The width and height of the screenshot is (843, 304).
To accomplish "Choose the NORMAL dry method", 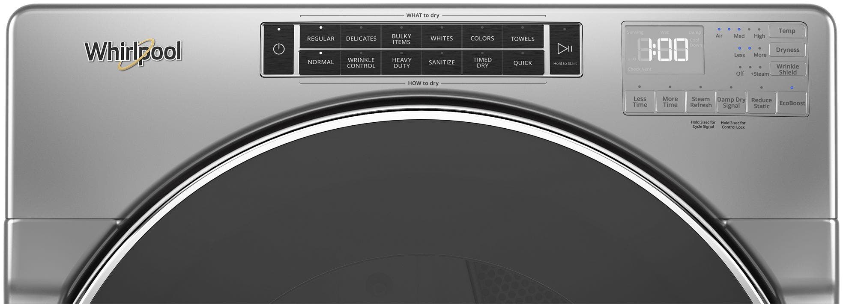I will coord(320,62).
